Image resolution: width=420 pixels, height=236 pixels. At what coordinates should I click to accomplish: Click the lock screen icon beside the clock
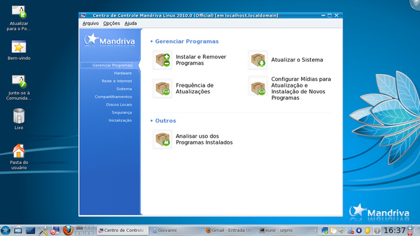(x=410, y=228)
